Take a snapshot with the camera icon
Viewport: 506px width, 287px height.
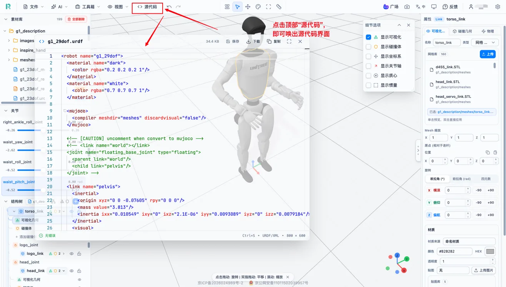click(x=407, y=7)
